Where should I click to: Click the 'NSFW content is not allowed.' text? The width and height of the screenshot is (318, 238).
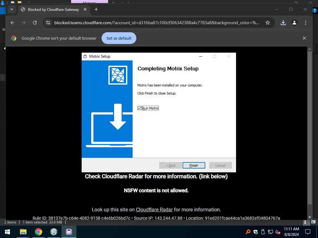click(156, 191)
